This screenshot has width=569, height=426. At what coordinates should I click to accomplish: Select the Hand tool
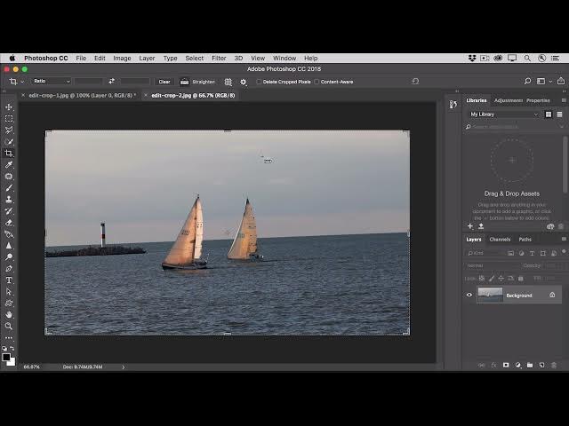(x=9, y=314)
